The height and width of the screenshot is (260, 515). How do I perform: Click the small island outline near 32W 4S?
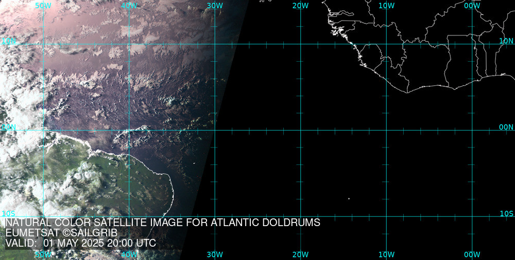pos(194,163)
